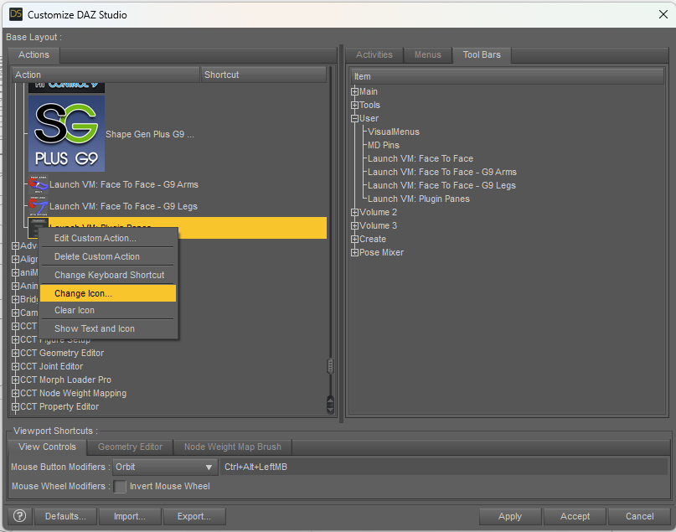
Task: Select G9 Arms action label in Actions
Action: point(124,184)
